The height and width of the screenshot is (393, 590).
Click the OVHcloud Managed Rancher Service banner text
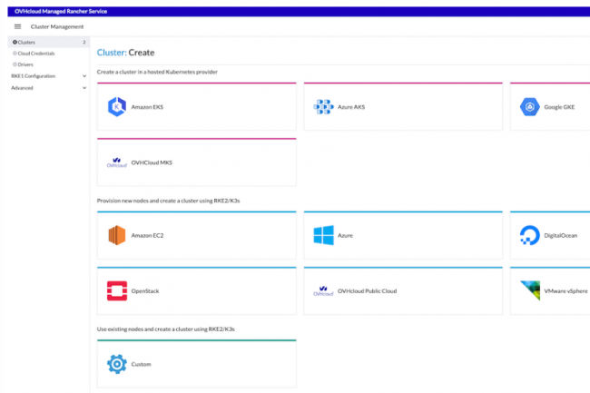61,11
